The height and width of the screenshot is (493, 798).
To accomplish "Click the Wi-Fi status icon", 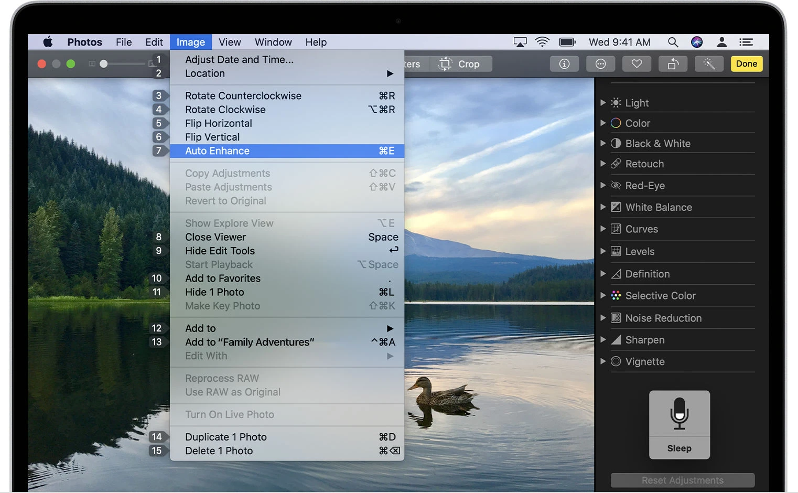I will [542, 42].
